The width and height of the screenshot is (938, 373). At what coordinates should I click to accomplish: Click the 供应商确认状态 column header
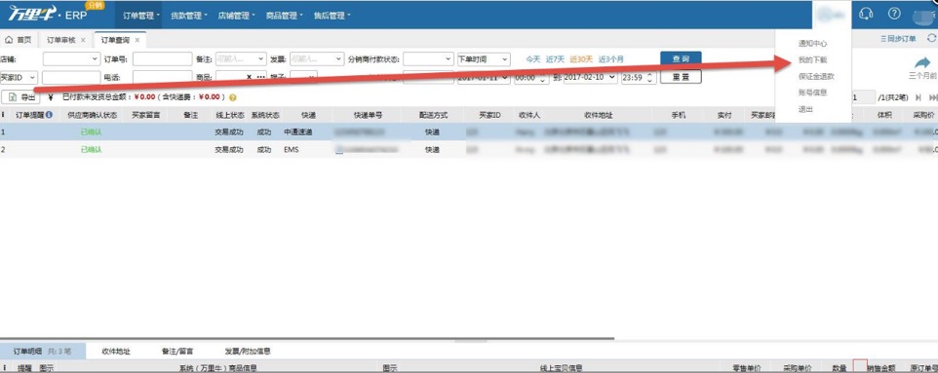click(92, 115)
